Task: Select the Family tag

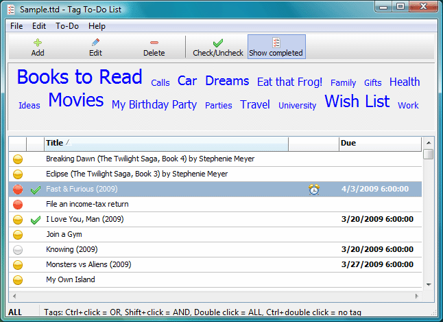Action: [x=343, y=83]
